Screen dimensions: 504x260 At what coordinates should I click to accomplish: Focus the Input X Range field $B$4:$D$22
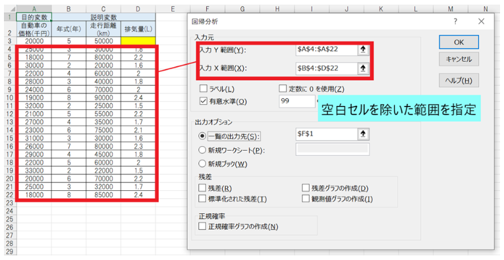pyautogui.click(x=327, y=68)
